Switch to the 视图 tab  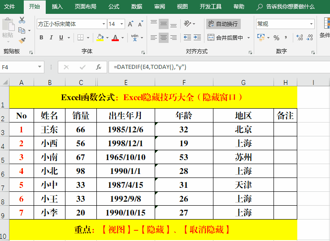coord(182,7)
